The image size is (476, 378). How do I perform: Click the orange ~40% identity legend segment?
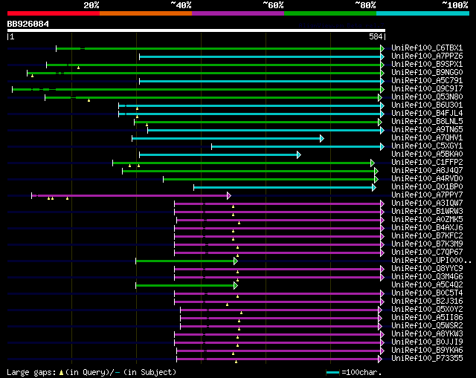point(146,13)
